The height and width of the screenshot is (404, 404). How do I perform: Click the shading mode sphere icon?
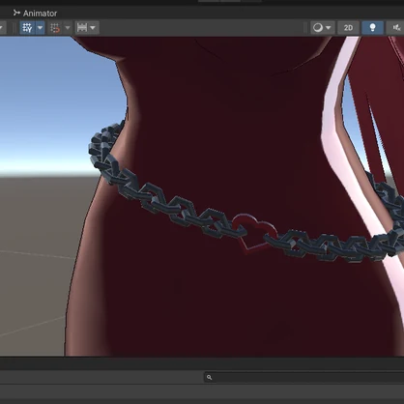point(318,28)
